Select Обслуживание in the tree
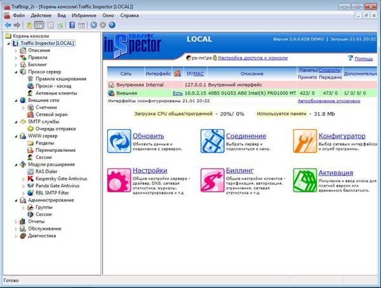This screenshot has width=381, height=288. point(44,229)
